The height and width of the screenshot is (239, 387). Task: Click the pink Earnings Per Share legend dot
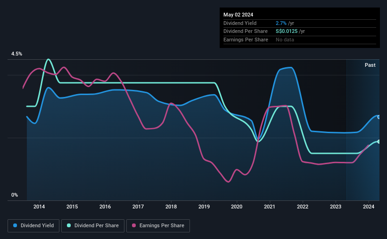point(134,225)
